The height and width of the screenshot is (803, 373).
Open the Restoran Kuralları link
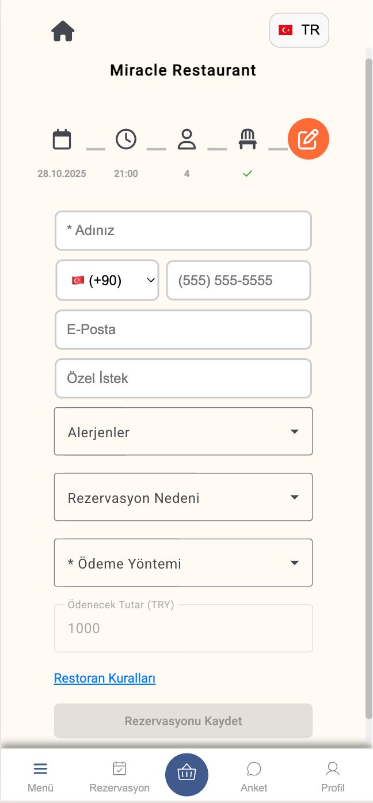tap(104, 678)
